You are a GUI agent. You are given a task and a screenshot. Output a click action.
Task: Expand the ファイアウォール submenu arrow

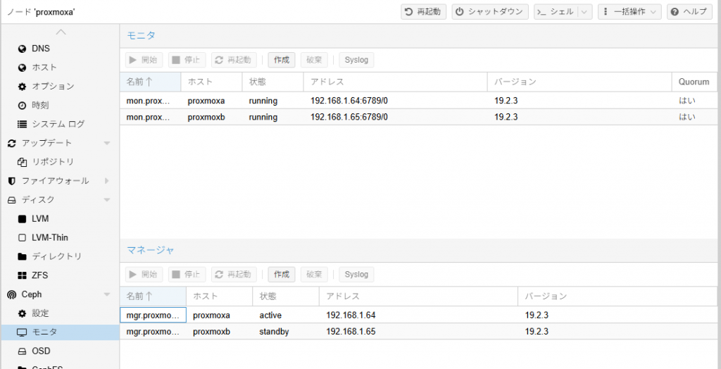107,181
